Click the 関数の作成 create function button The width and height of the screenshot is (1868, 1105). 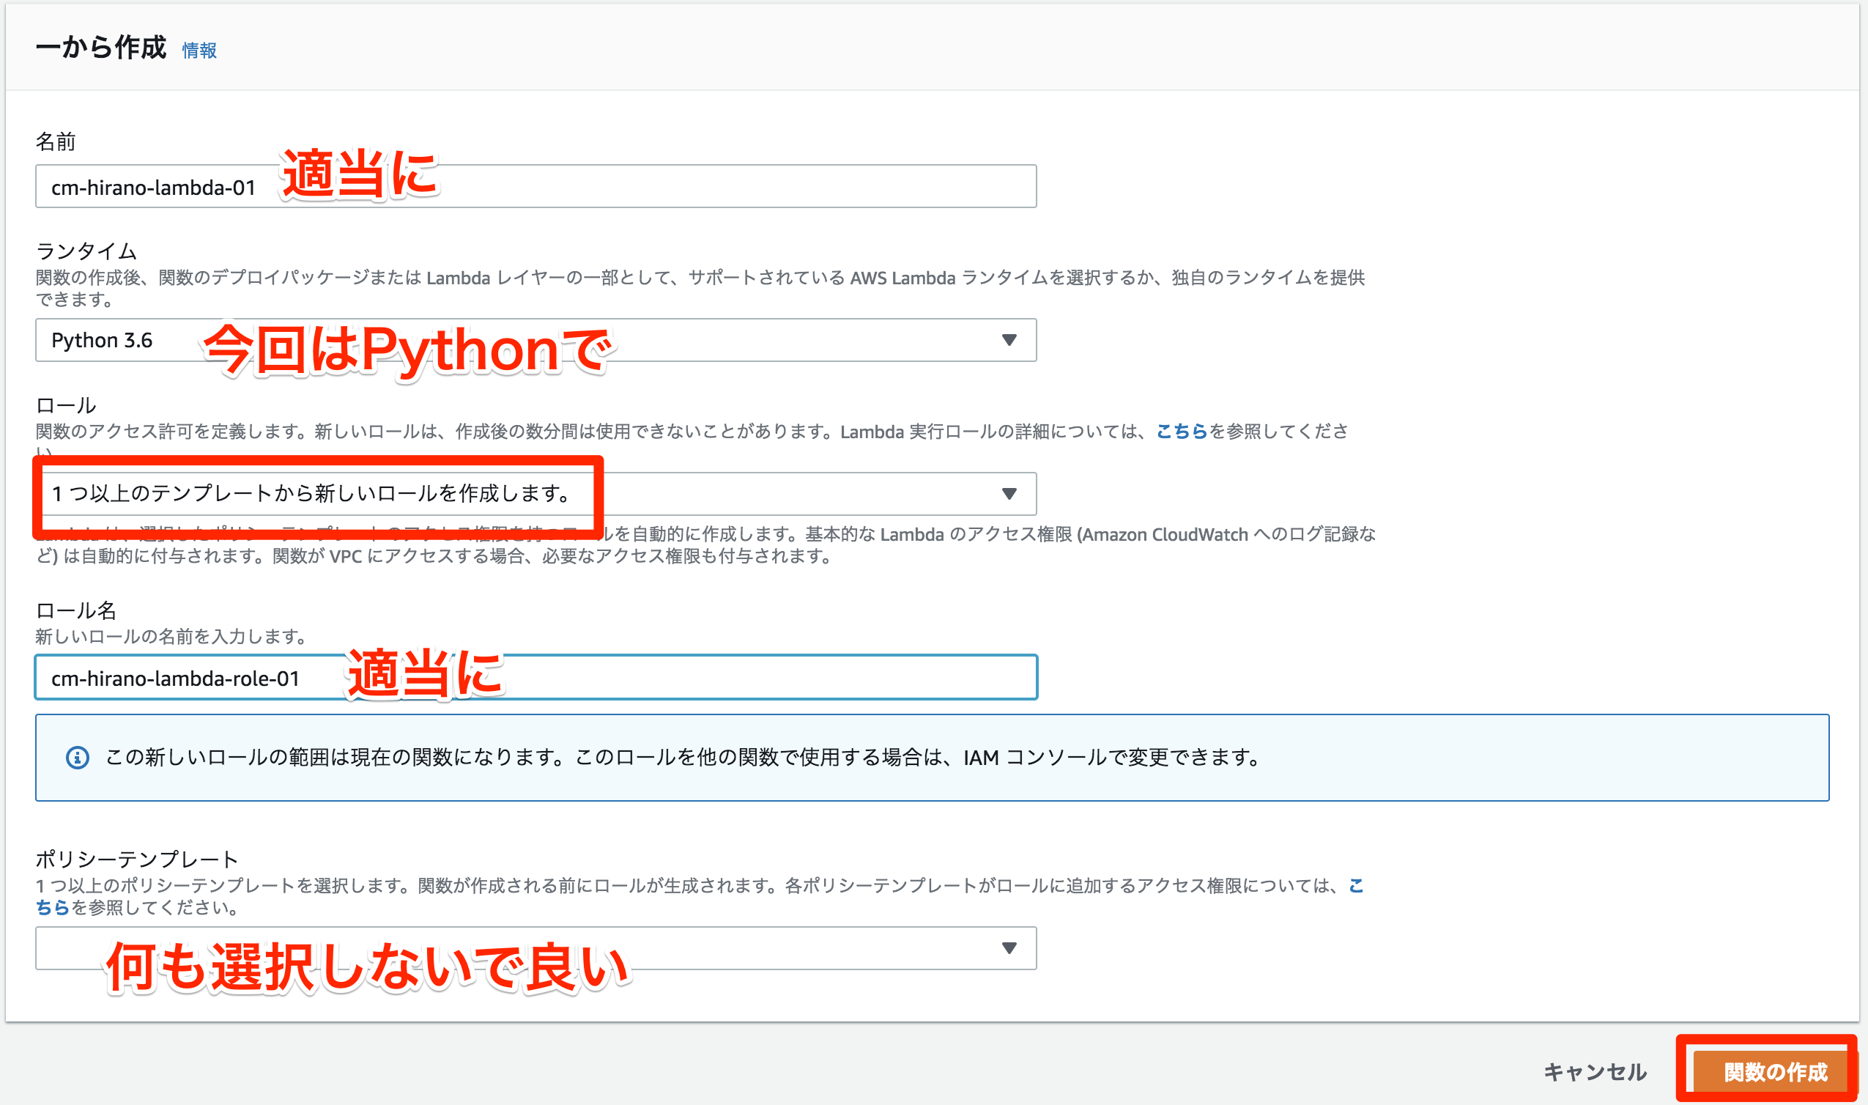click(x=1775, y=1071)
